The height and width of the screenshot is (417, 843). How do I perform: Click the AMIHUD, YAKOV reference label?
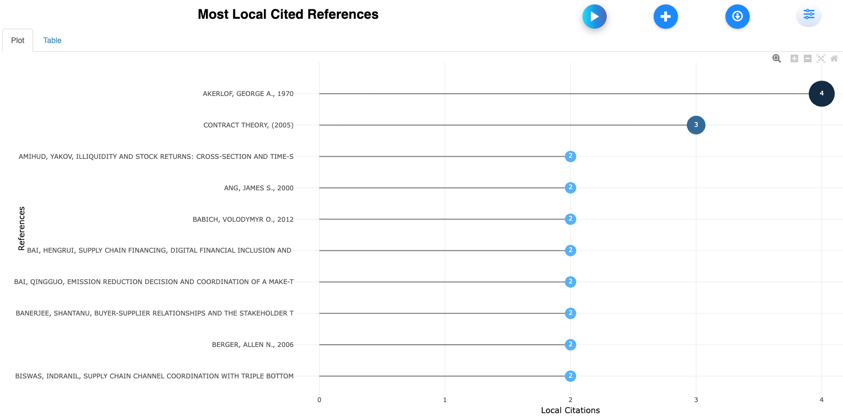(156, 157)
